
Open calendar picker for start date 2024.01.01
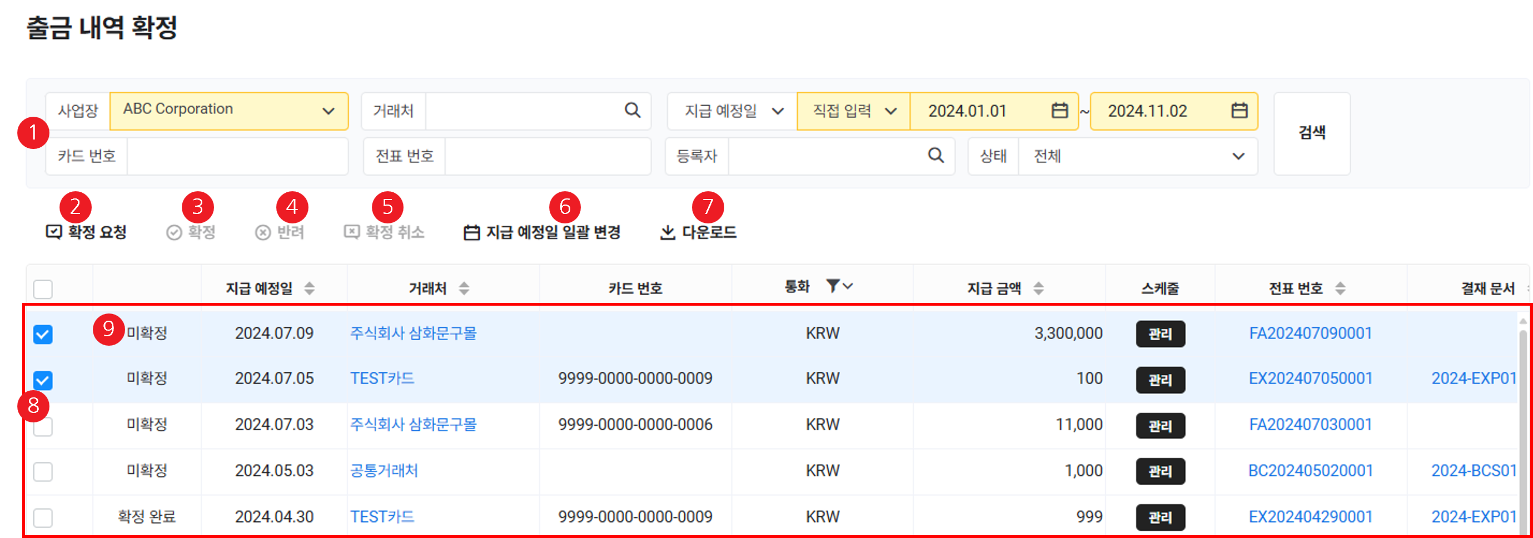(x=1059, y=111)
